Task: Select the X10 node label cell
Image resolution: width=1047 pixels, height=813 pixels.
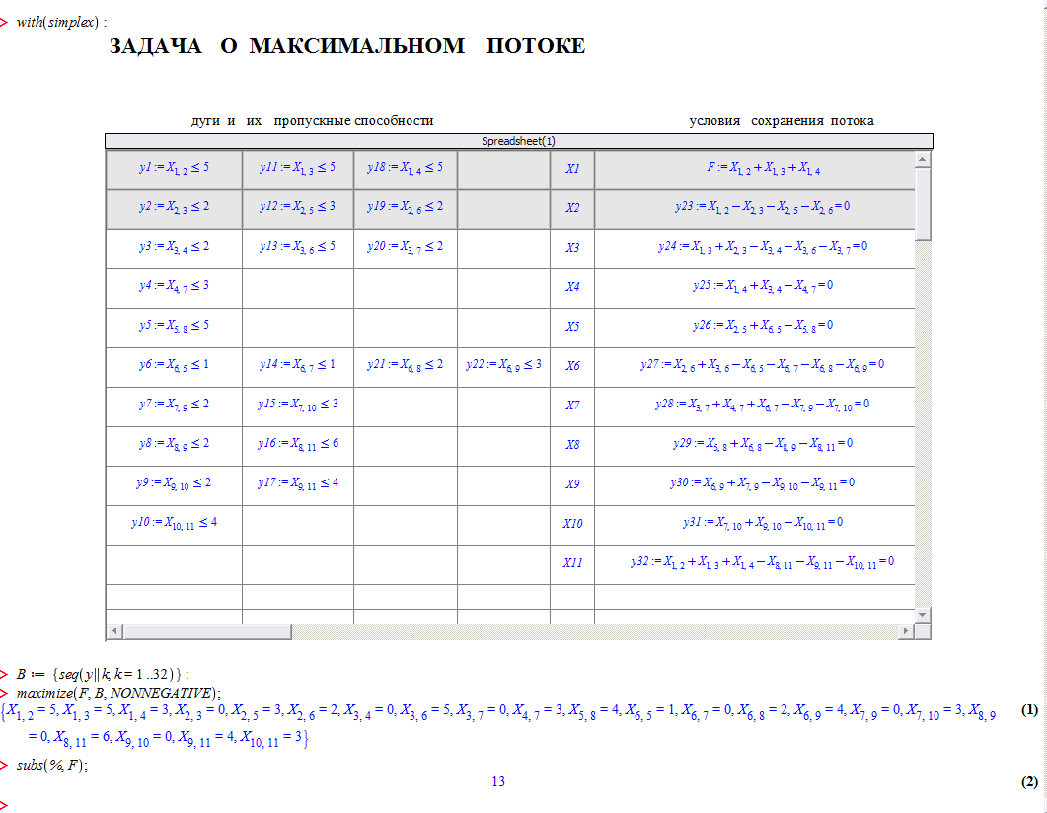Action: (572, 525)
